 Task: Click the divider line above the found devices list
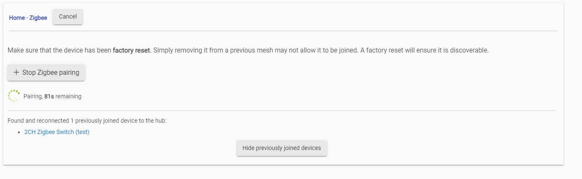click(x=282, y=111)
